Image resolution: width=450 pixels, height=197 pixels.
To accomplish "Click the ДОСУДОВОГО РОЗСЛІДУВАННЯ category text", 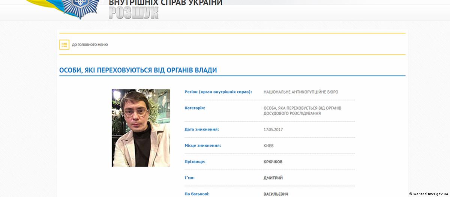I will [292, 113].
